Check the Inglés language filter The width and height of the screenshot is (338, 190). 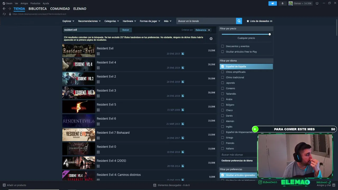(222, 127)
